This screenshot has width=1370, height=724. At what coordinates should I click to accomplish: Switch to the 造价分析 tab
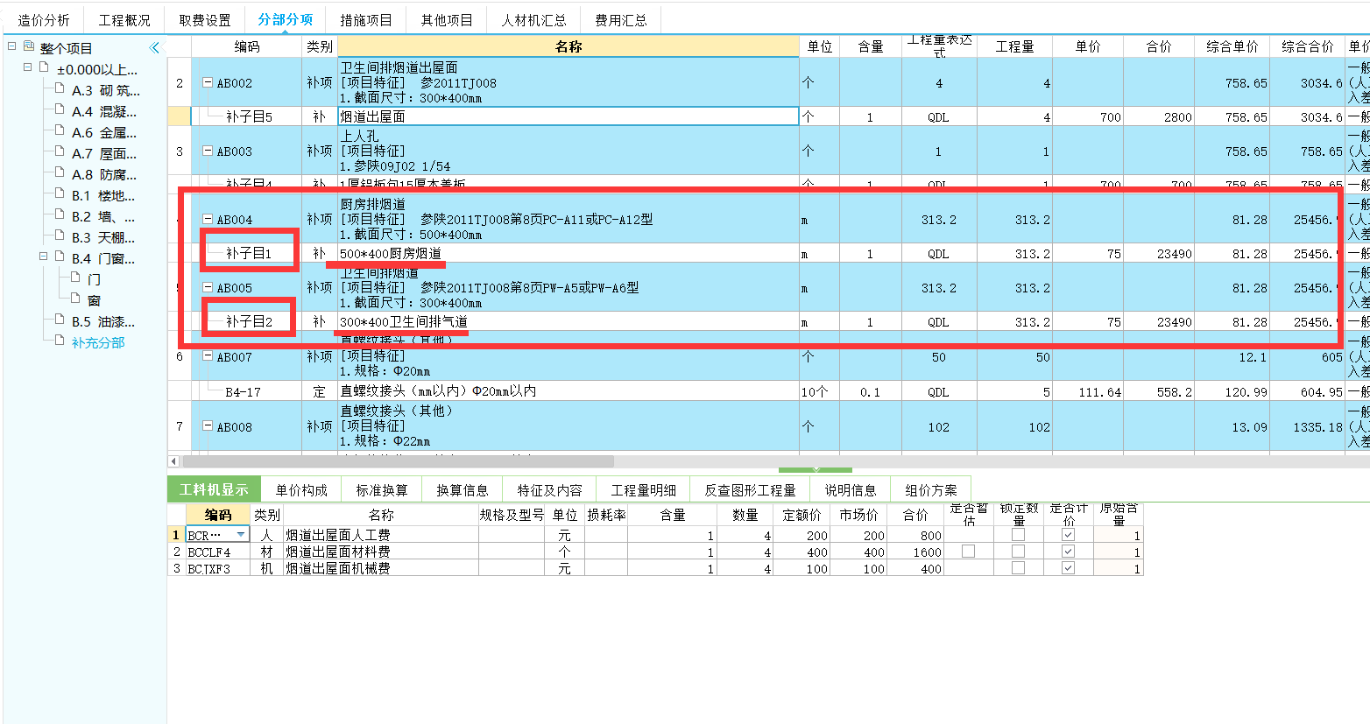[x=44, y=19]
